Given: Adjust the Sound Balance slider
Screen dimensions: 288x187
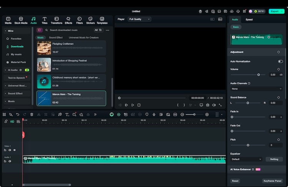Looking at the screenshot, I should (x=248, y=103).
